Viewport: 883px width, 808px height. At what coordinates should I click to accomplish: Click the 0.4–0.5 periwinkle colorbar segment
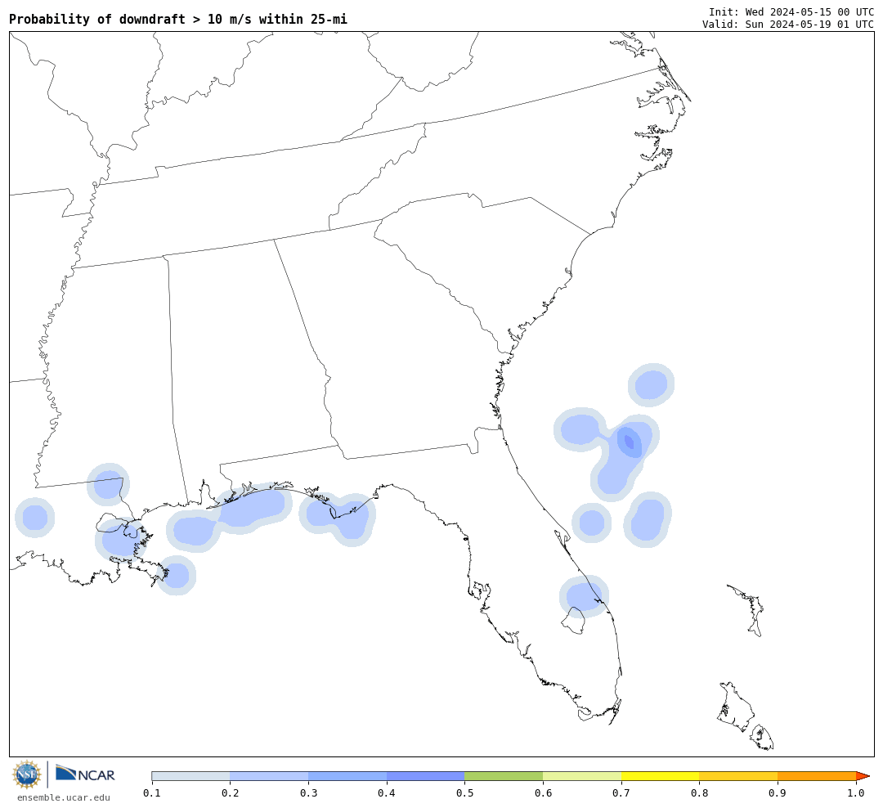426,776
